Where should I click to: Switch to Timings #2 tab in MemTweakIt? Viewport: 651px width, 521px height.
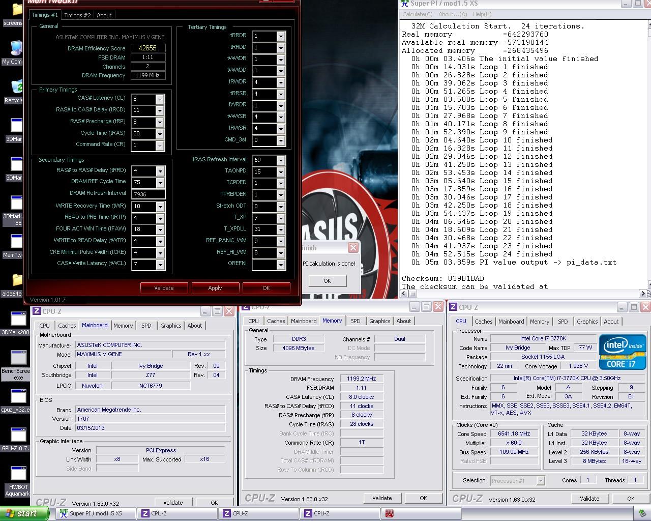[x=77, y=15]
